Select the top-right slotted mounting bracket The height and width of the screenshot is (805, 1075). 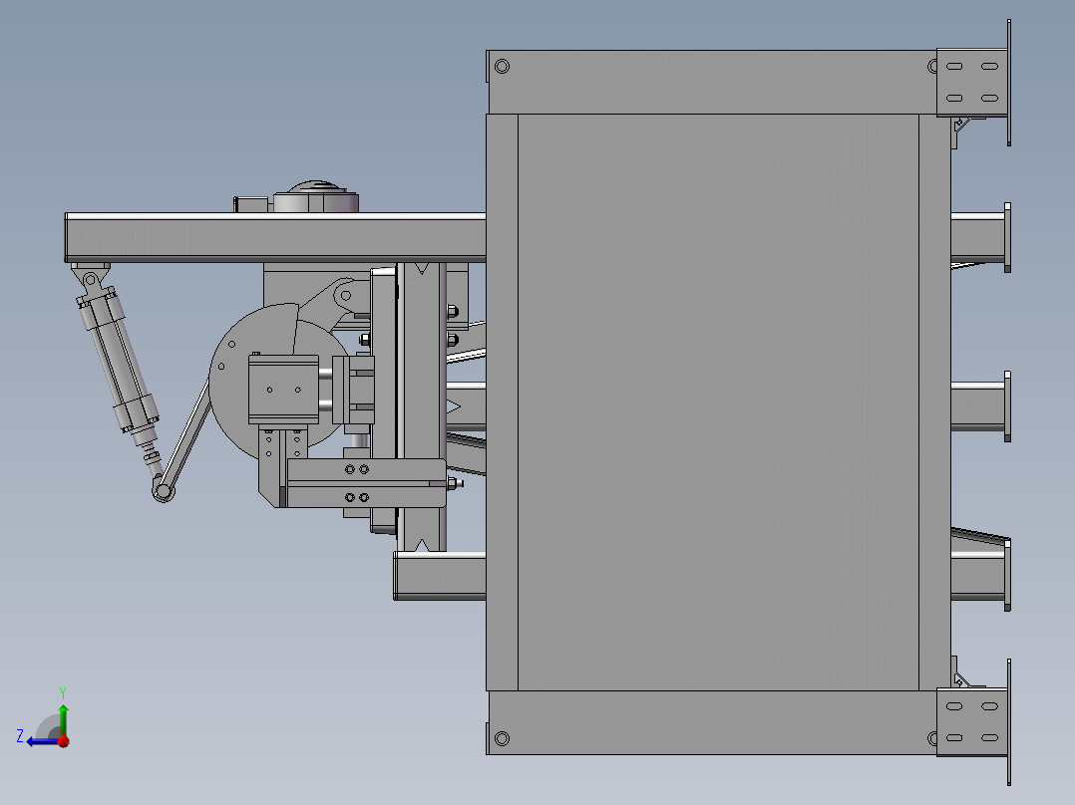click(x=971, y=83)
